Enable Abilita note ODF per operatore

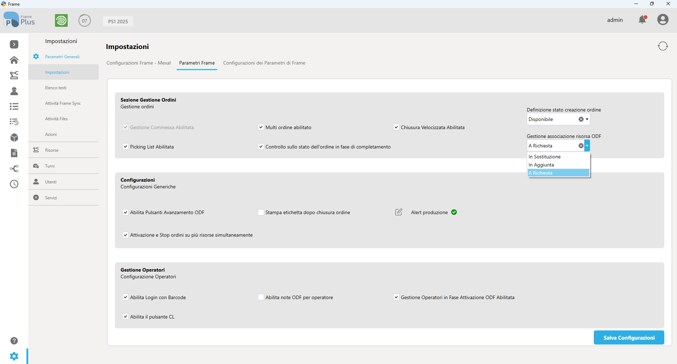261,297
